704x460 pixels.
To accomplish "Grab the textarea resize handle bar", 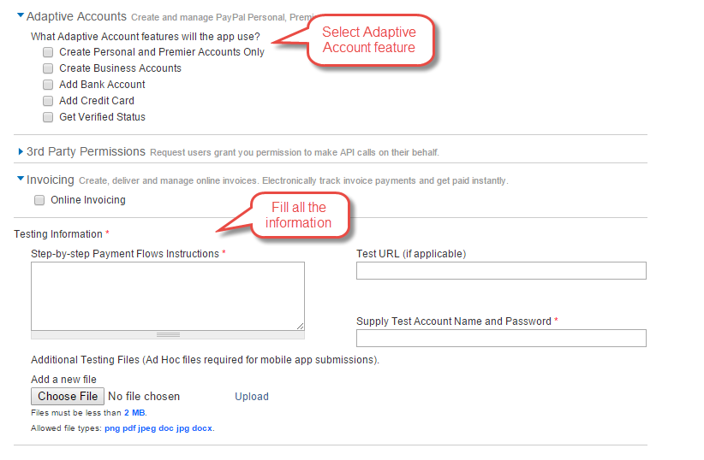I will click(168, 334).
